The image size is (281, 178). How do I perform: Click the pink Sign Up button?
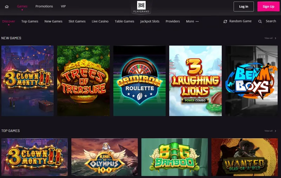(x=268, y=6)
